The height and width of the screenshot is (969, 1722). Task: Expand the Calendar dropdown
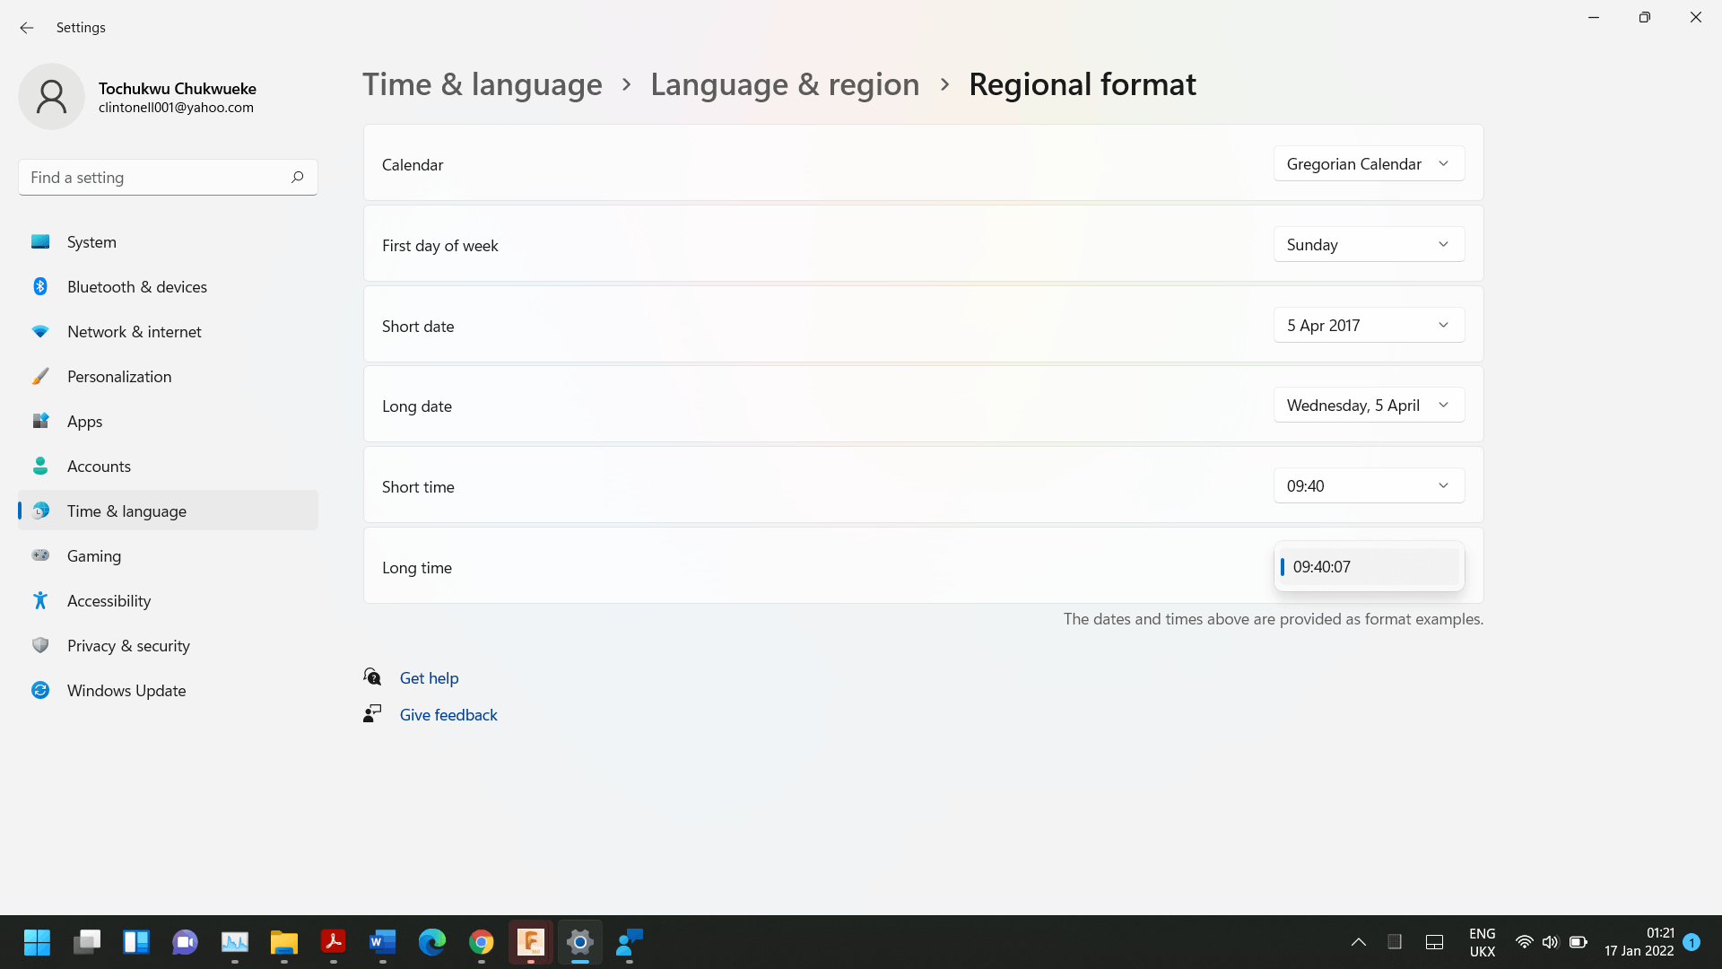coord(1368,164)
